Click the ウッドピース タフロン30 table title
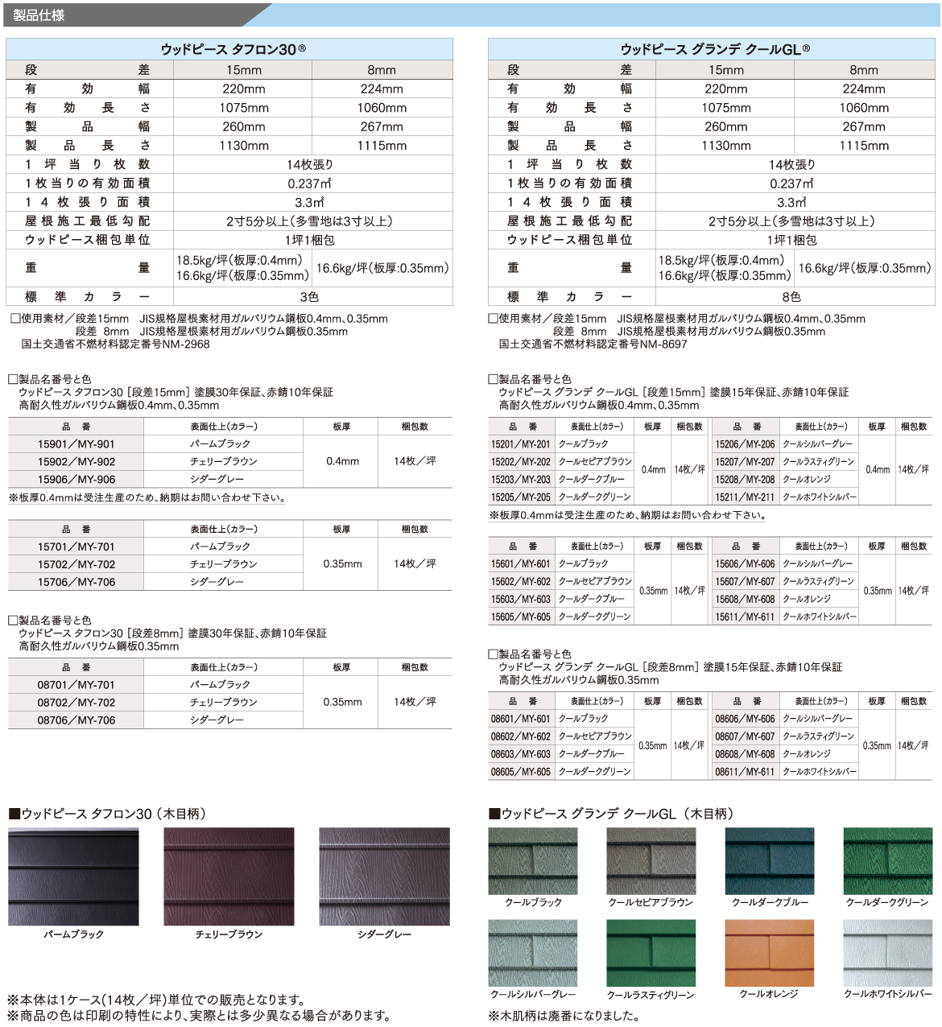 click(x=233, y=49)
